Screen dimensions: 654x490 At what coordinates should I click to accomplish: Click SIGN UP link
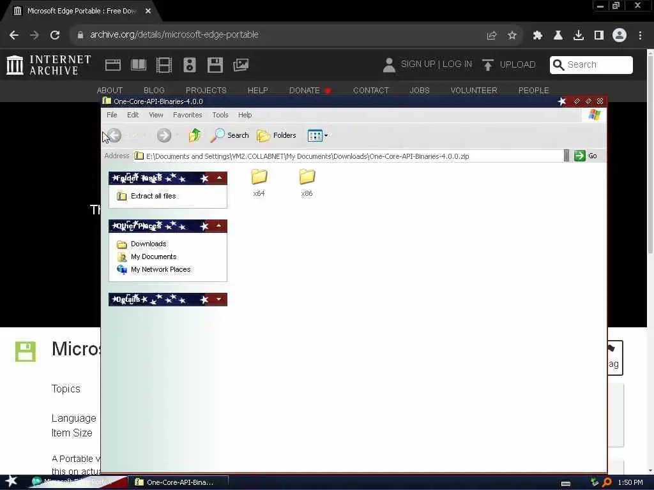(x=418, y=64)
